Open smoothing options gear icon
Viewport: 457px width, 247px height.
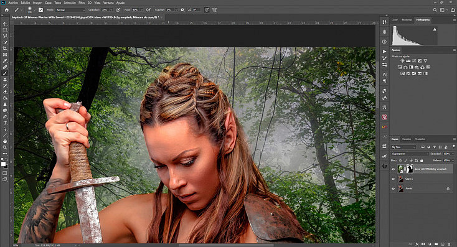182,9
